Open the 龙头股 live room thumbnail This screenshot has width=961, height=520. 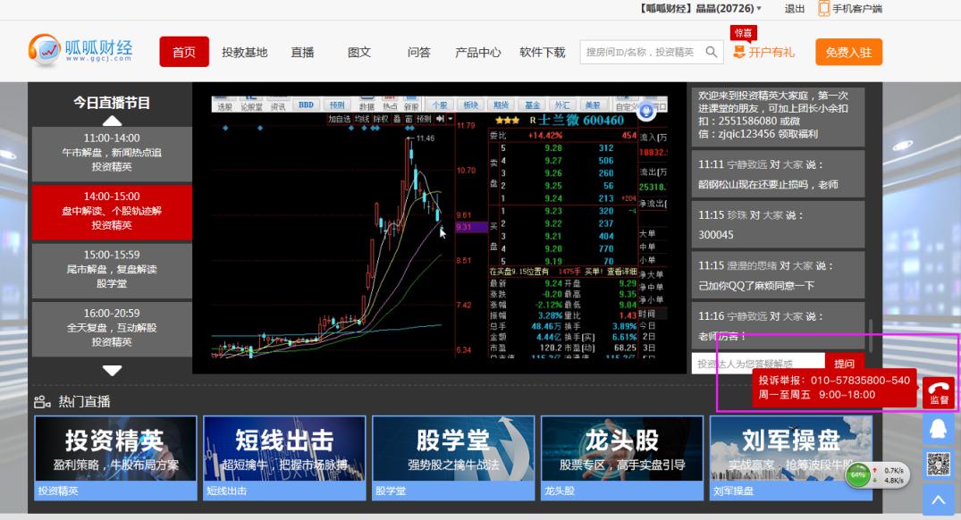(622, 457)
